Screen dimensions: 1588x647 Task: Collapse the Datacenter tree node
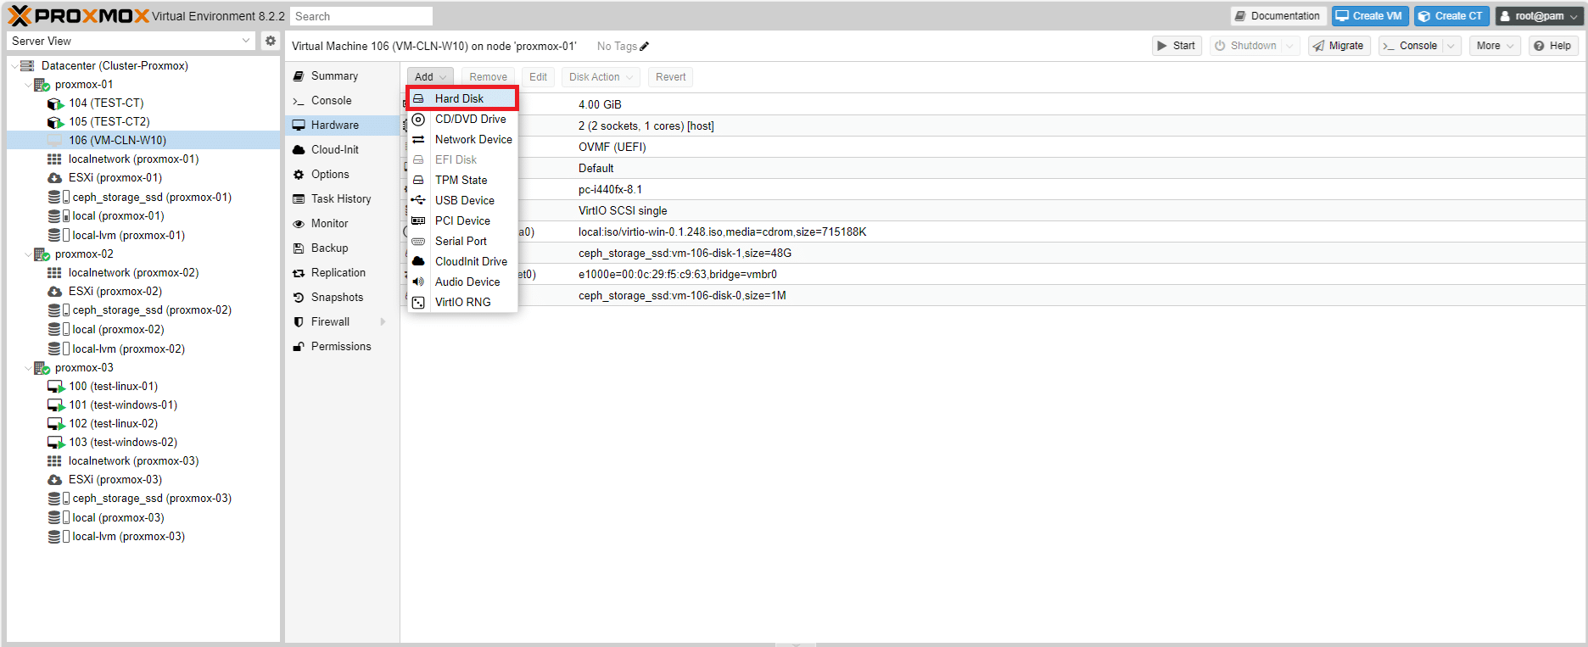14,66
